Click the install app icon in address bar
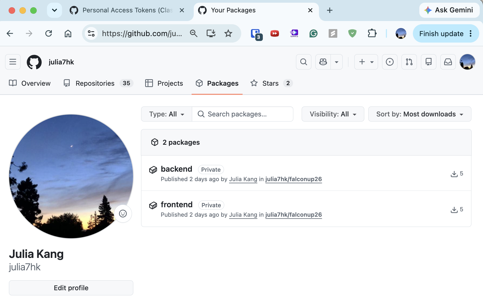The height and width of the screenshot is (304, 483). 211,33
